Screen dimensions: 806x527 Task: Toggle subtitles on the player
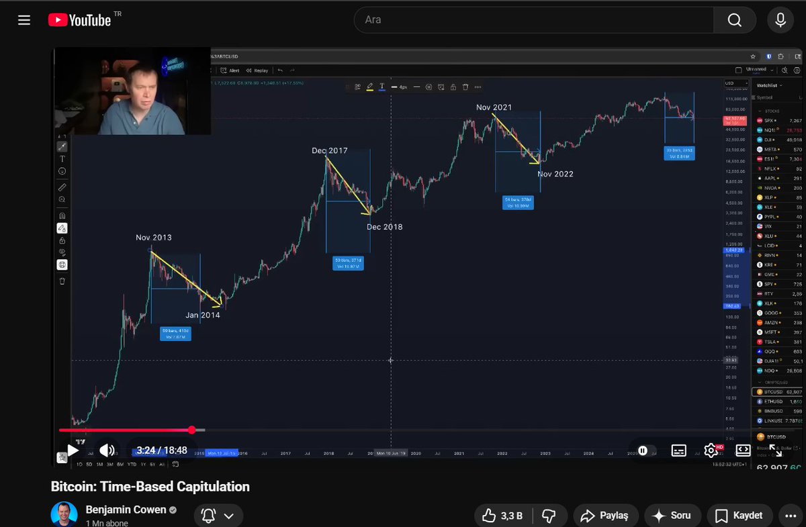click(x=678, y=450)
